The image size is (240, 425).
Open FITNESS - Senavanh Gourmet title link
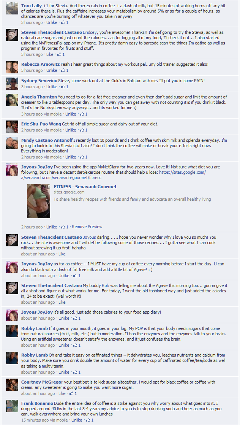point(85,187)
